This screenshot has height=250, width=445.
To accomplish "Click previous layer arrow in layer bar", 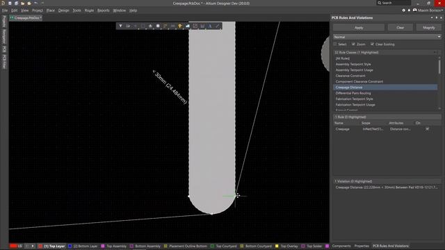I will click(27, 246).
